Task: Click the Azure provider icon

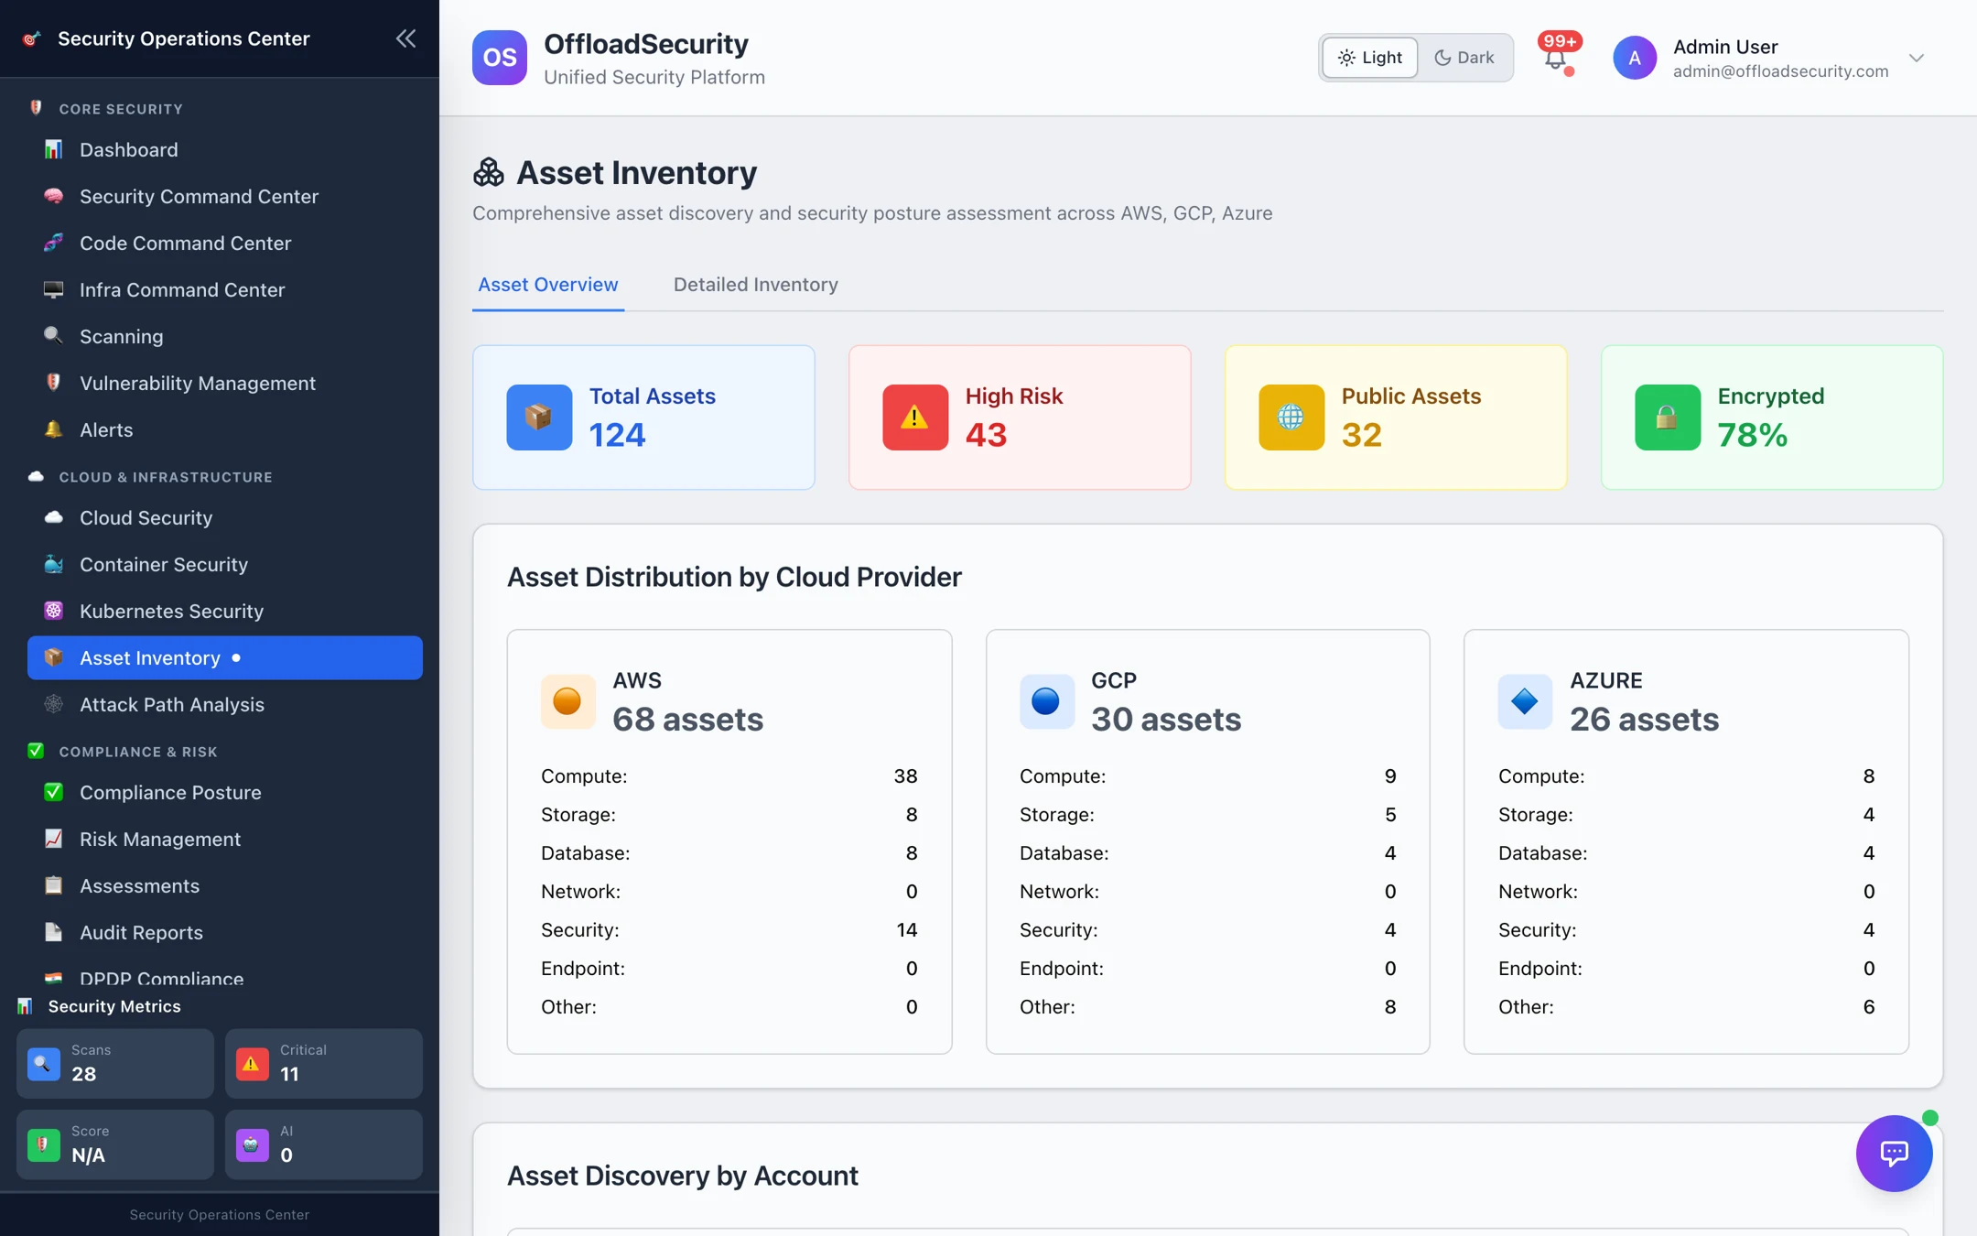Action: [1525, 701]
